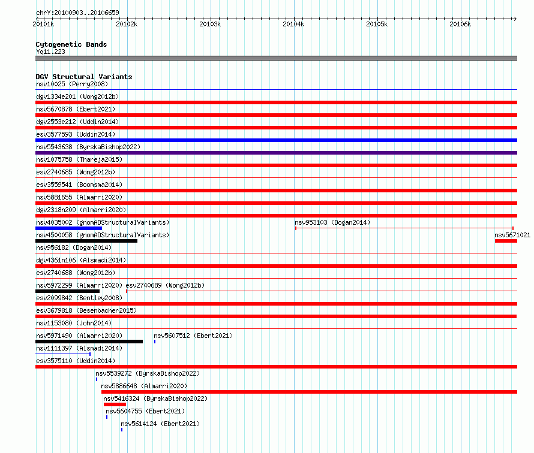The height and width of the screenshot is (453, 534).
Task: Click the 20105k ruler tick
Action: click(x=377, y=24)
